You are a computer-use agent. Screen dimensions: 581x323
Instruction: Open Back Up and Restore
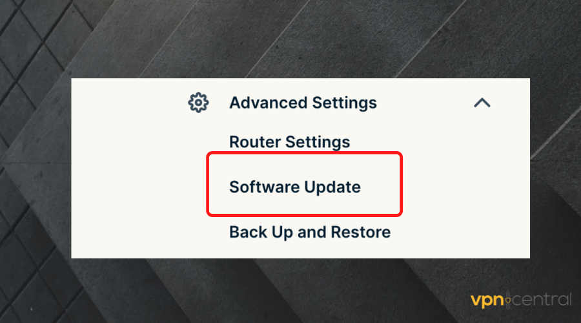click(x=310, y=232)
